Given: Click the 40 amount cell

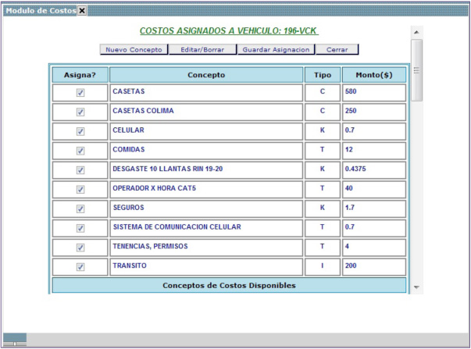Looking at the screenshot, I should pos(374,190).
